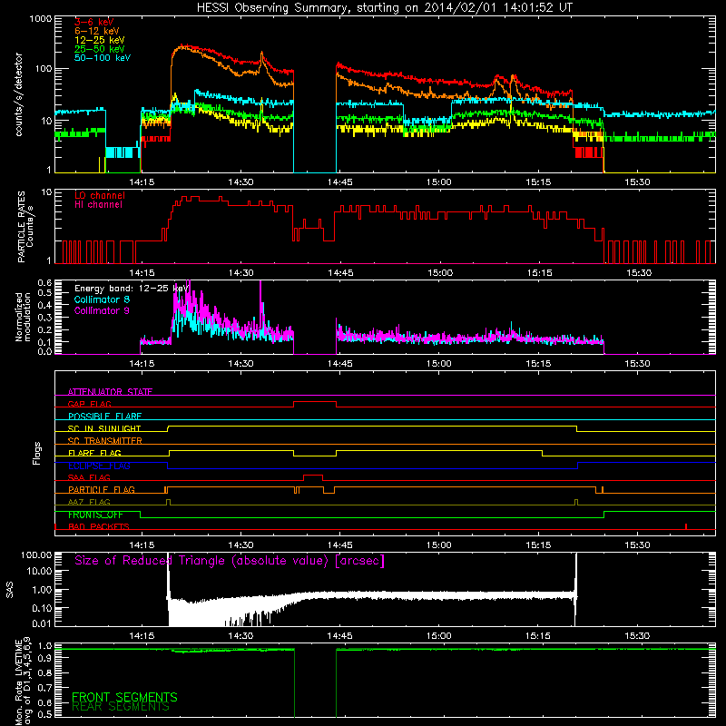
Task: Click the SAS axis label
Action: click(x=10, y=589)
